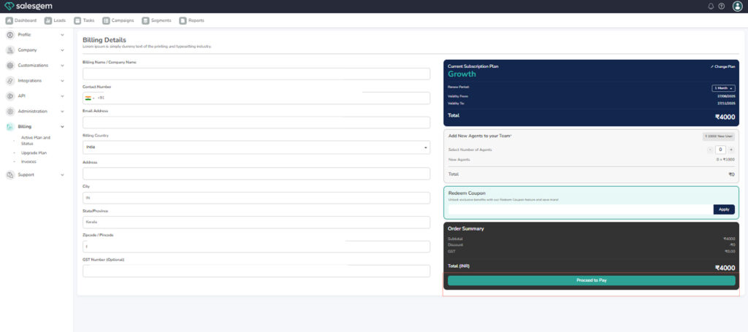The image size is (748, 332).
Task: Open the Billing Country dropdown
Action: pos(256,147)
